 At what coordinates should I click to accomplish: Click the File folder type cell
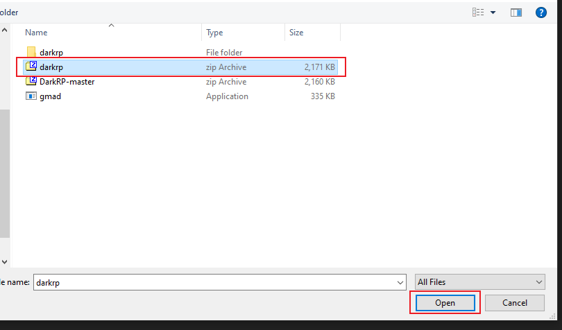224,53
